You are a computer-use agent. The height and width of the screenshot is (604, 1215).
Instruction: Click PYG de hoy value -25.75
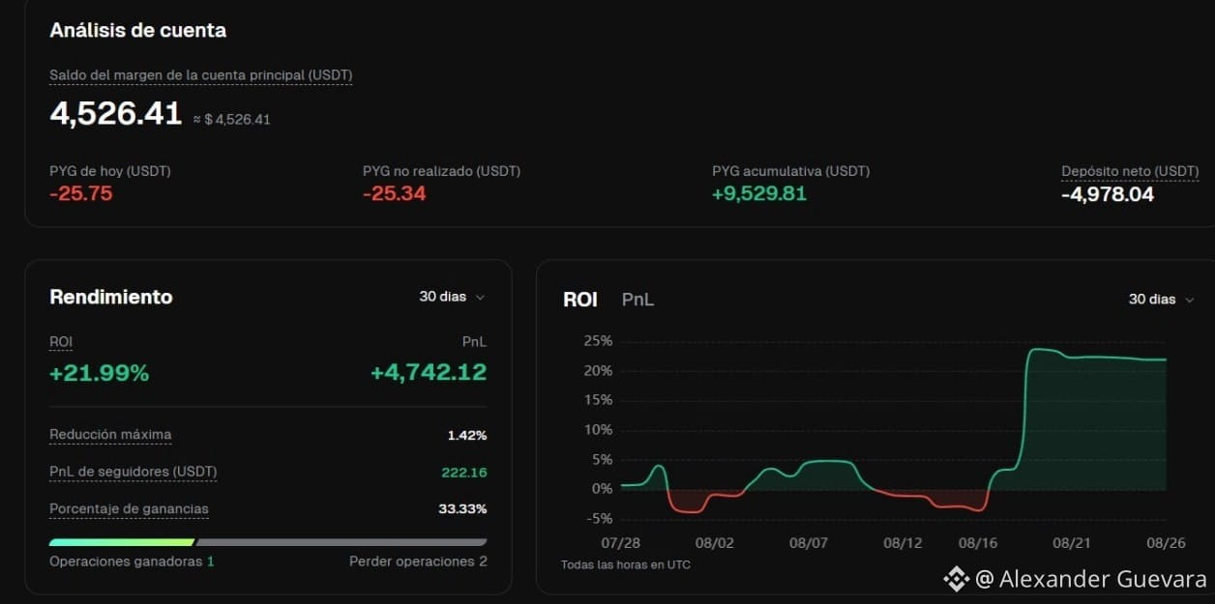point(81,194)
